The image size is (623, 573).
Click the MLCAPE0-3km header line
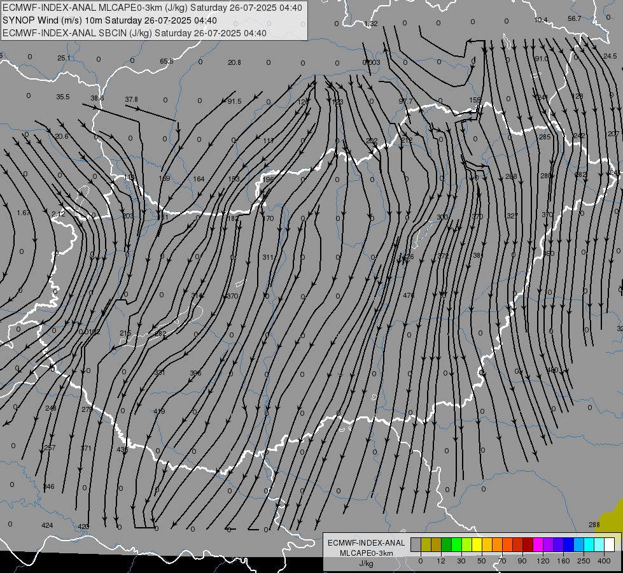click(152, 8)
